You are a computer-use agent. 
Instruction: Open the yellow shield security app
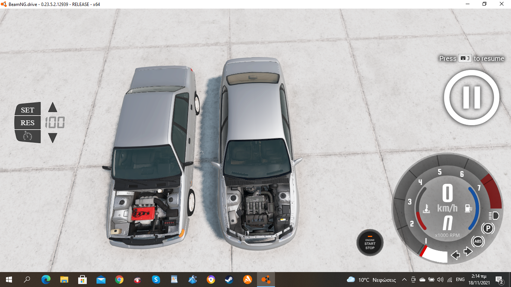(x=211, y=280)
